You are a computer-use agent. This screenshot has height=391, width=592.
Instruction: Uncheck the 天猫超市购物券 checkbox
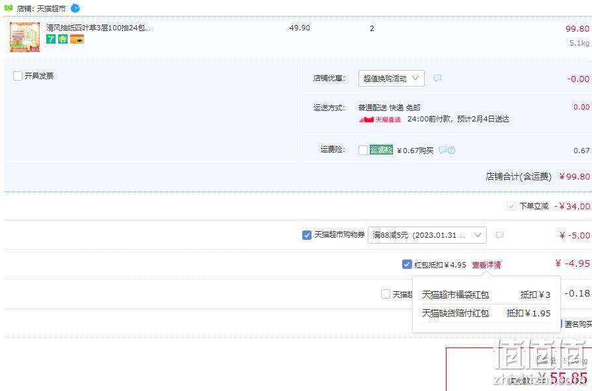point(306,235)
